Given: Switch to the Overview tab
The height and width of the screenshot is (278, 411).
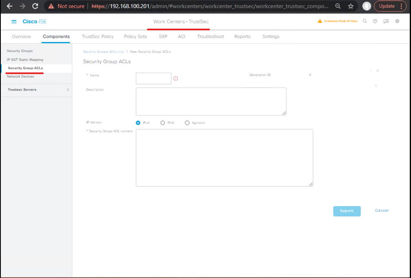Looking at the screenshot, I should pyautogui.click(x=21, y=36).
